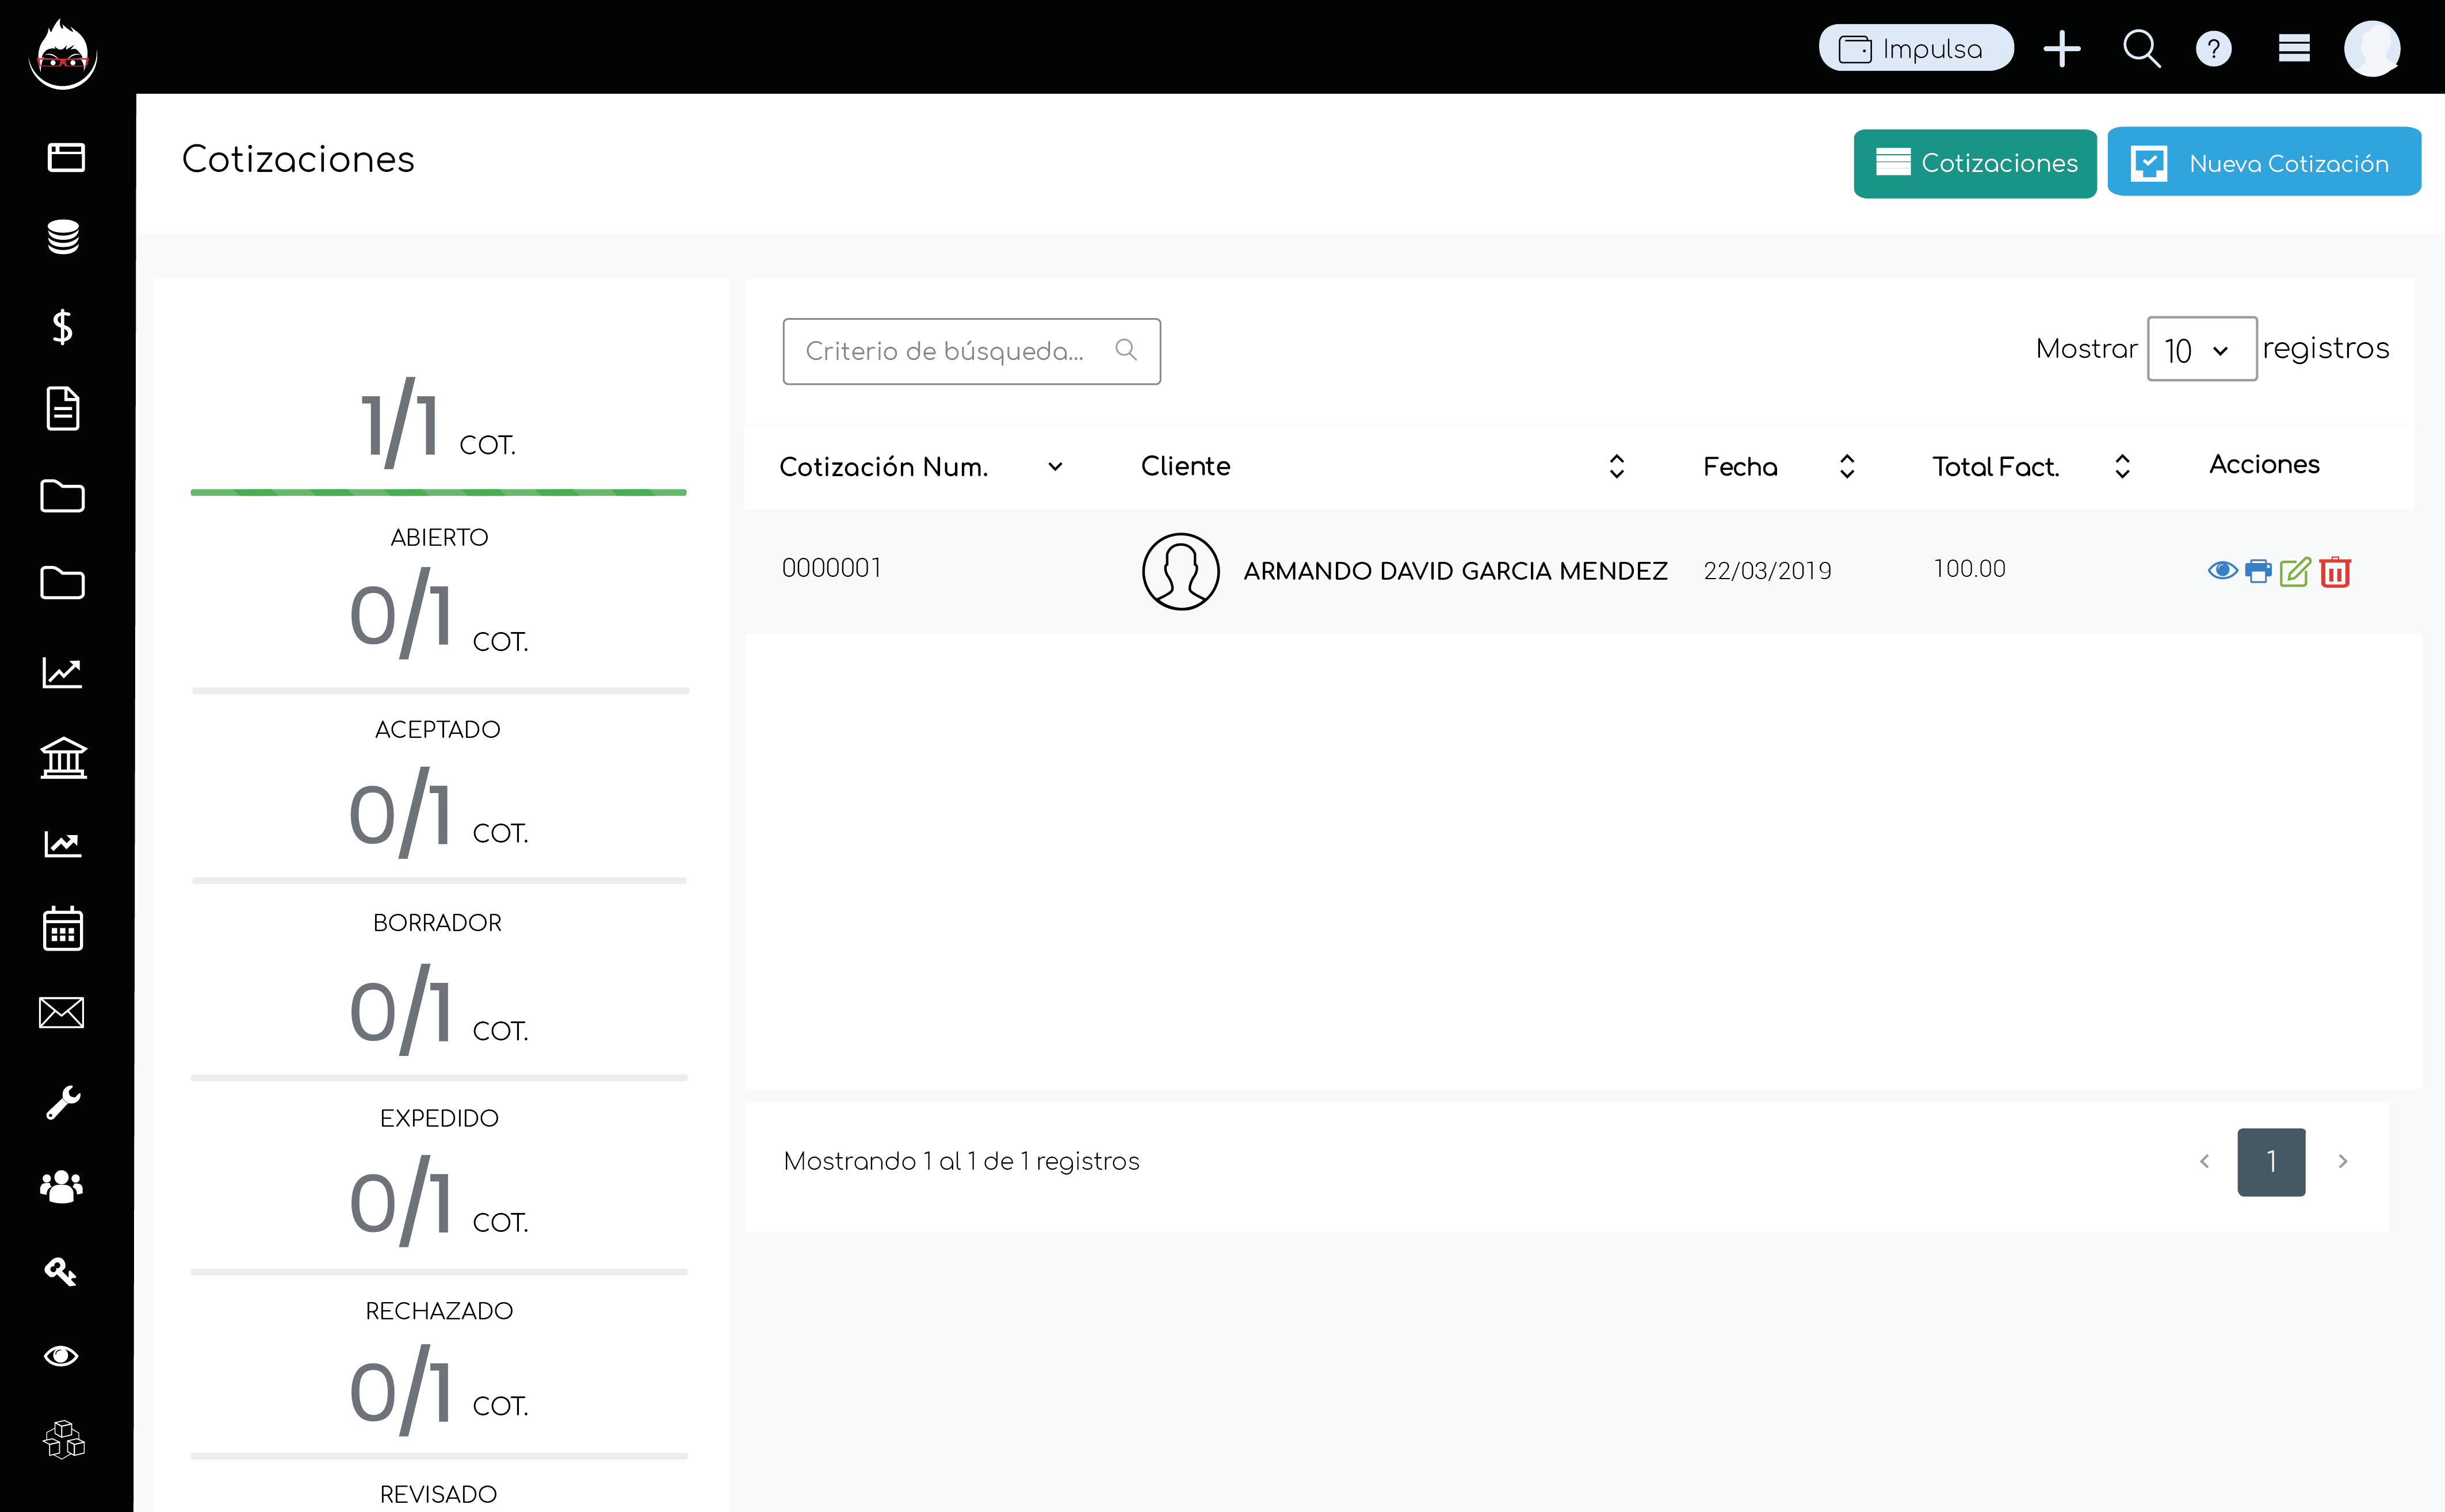This screenshot has width=2445, height=1512.
Task: Open the bank building sidebar icon
Action: [63, 758]
